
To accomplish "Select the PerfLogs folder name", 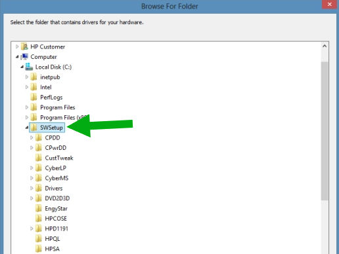I will [x=51, y=98].
